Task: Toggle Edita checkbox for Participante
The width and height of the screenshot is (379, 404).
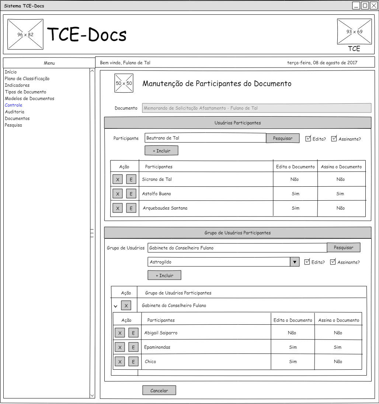Action: click(308, 139)
